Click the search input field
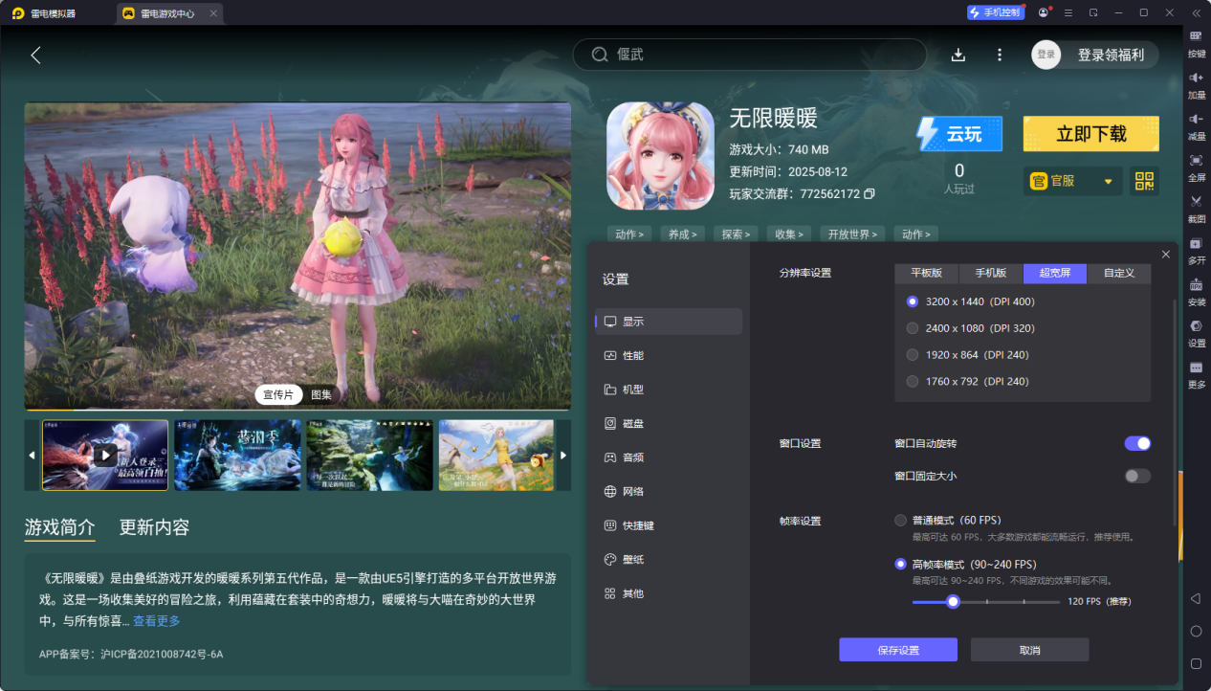 (x=749, y=55)
